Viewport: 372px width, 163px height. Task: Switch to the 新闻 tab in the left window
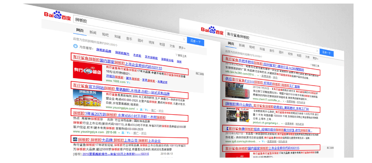[93, 33]
